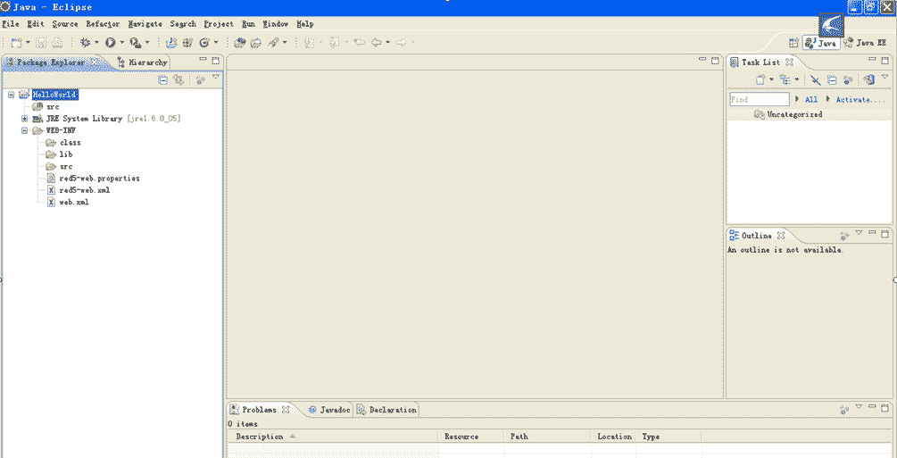
Task: Click the Open Perspective icon
Action: tap(793, 43)
